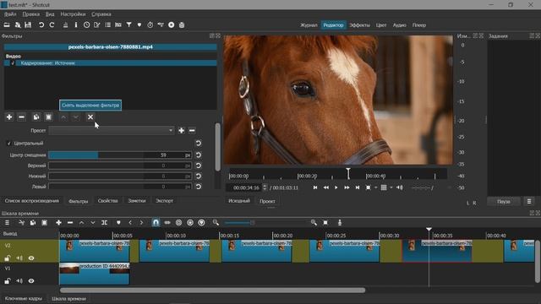The height and width of the screenshot is (304, 541).
Task: Toggle snapping magnet on timeline
Action: click(156, 223)
